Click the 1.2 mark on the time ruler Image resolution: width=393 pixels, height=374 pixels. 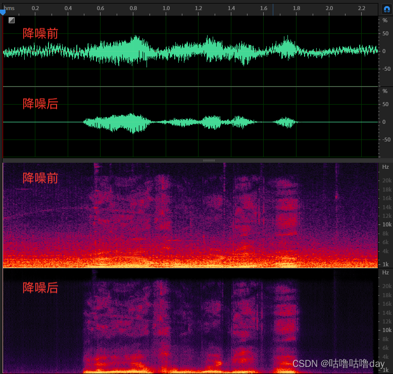tap(199, 8)
